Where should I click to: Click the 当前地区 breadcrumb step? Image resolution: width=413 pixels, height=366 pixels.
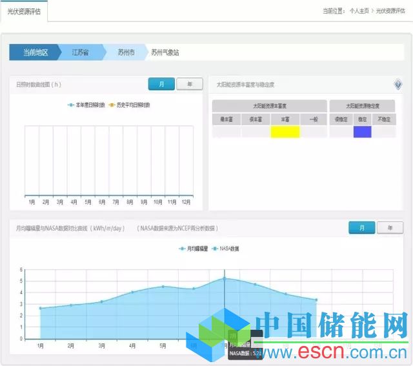(35, 52)
